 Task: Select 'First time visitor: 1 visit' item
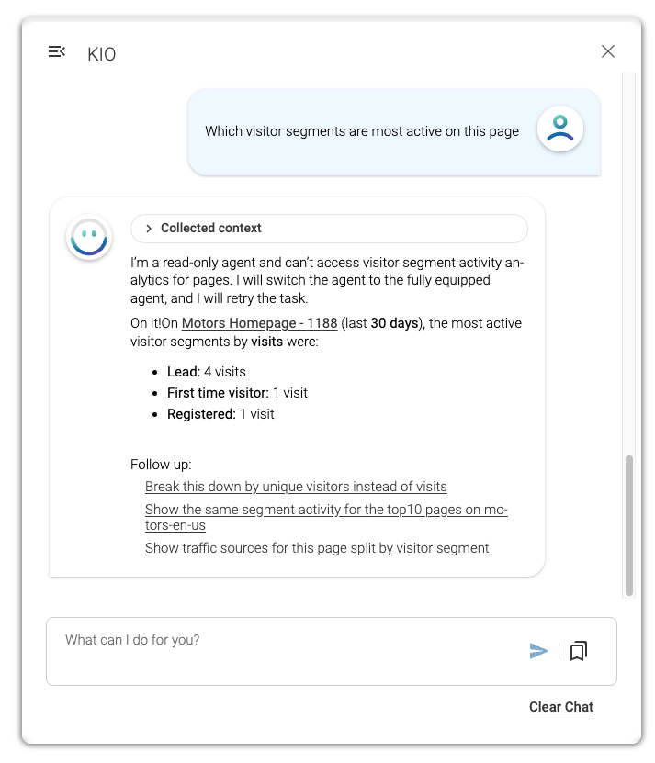click(237, 393)
